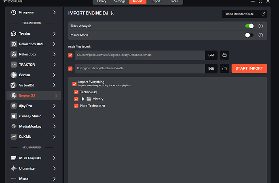Open the Rekordbox XML chevron arrow

55,44
